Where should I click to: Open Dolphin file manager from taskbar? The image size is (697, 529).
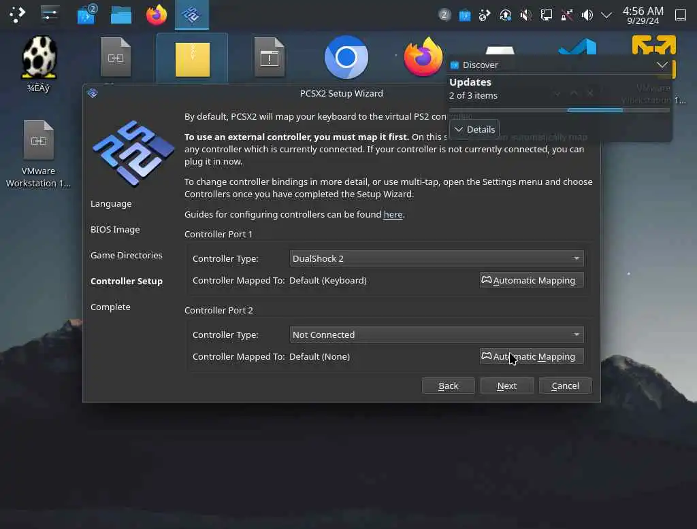pos(121,16)
